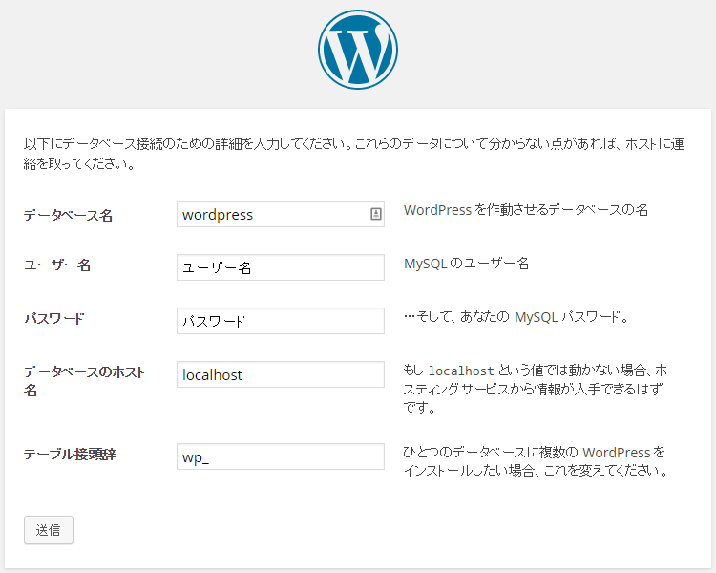The image size is (716, 573).
Task: Click the データベースのホスト名 label
Action: point(84,381)
